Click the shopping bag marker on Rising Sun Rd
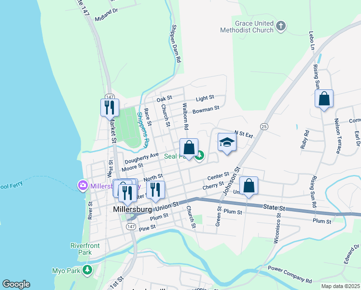The image size is (361, 290). click(x=324, y=100)
